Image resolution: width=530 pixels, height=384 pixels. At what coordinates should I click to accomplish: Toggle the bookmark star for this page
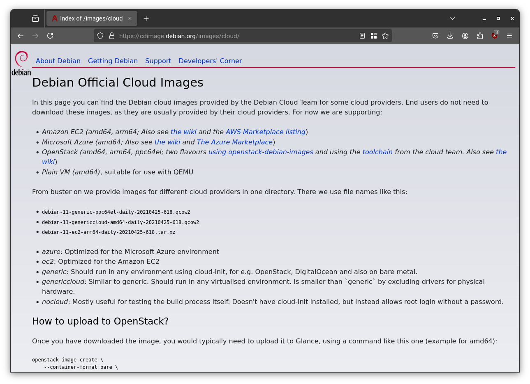[x=385, y=36]
